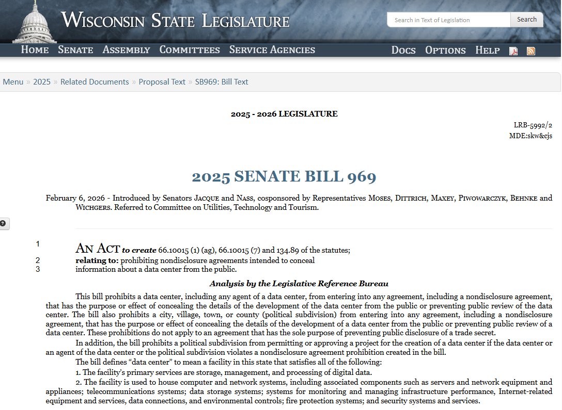Open Related Documents breadcrumb
Image resolution: width=562 pixels, height=410 pixels.
[x=95, y=82]
